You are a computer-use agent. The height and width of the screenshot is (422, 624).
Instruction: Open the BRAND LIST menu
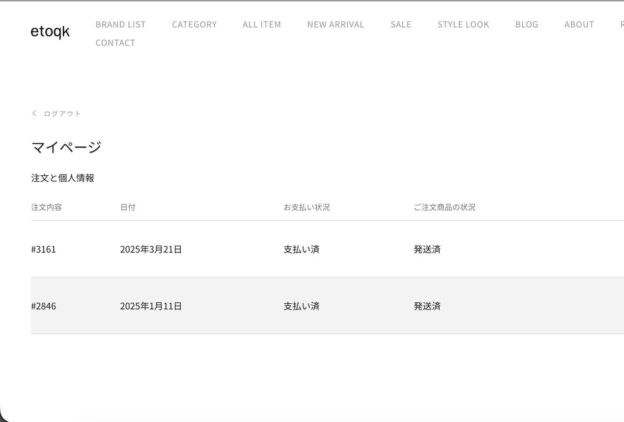click(x=120, y=24)
